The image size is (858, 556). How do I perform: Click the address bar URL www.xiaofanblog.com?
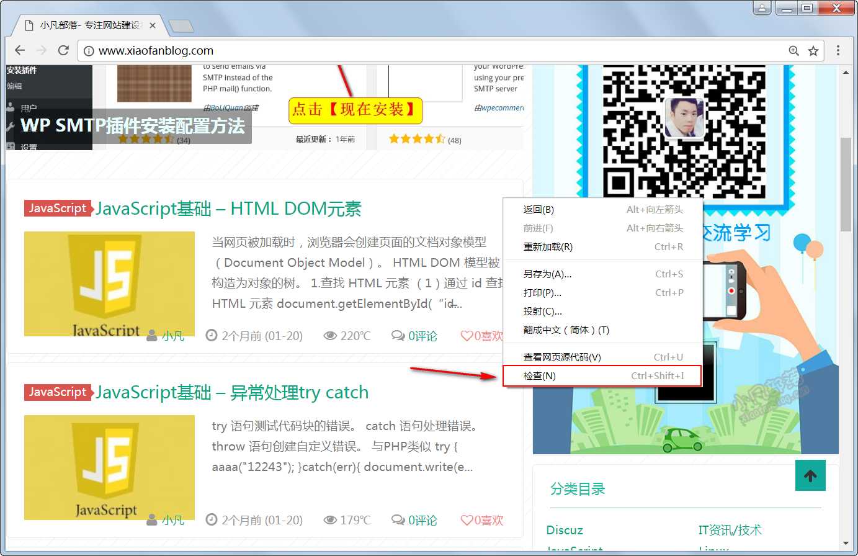tap(156, 51)
